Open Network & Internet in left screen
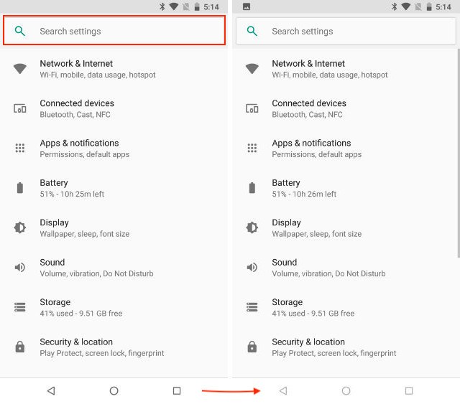The image size is (460, 404). pos(114,69)
